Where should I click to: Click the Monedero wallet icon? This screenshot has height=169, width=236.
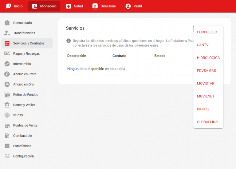tap(35, 6)
